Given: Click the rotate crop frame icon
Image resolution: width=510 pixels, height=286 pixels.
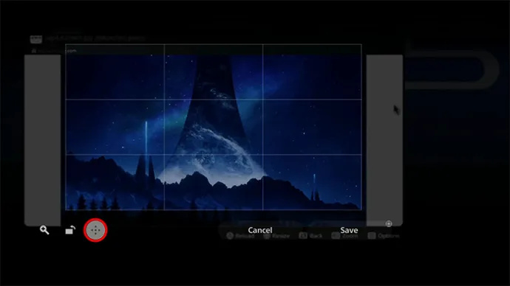Looking at the screenshot, I should point(70,230).
